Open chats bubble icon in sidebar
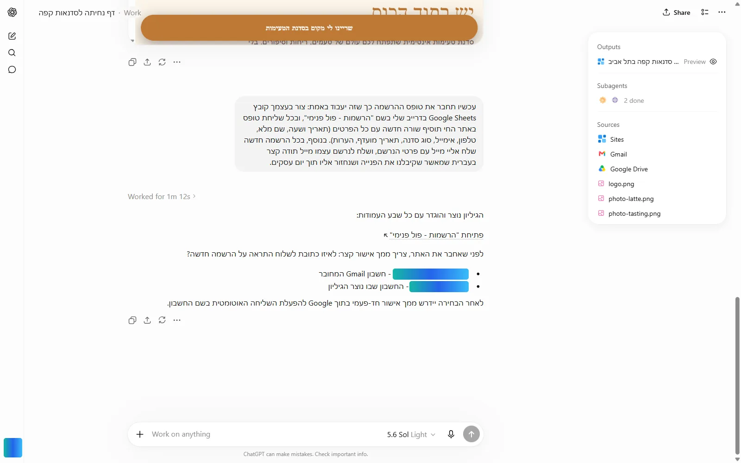The height and width of the screenshot is (463, 741). 12,69
